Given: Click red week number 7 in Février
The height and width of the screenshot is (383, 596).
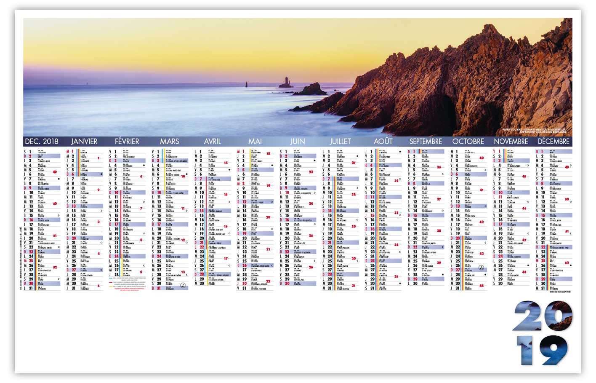Looking at the screenshot, I should click(141, 209).
